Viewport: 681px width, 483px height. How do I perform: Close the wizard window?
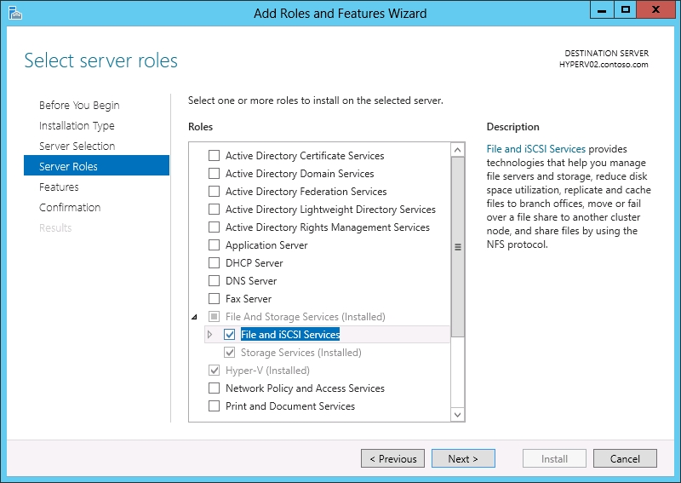coord(655,9)
